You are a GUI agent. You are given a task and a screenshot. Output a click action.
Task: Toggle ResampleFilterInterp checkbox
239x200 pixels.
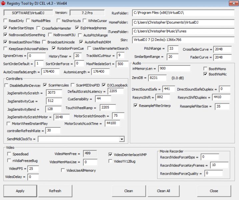[136, 105]
